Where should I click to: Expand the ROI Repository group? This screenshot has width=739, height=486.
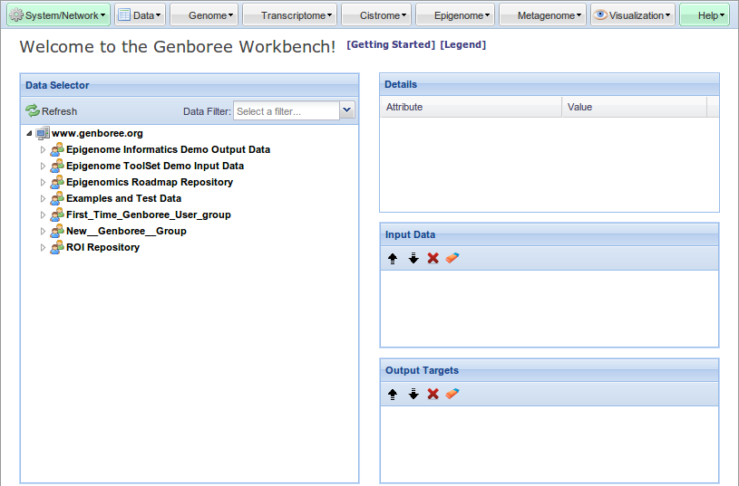point(43,247)
